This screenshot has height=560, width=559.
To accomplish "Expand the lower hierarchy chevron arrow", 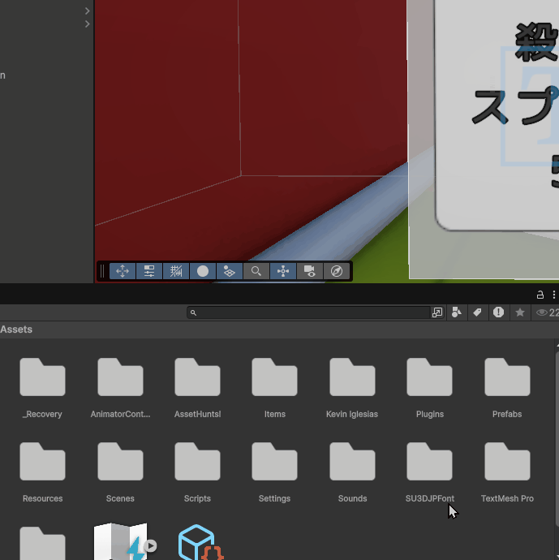I will 88,24.
